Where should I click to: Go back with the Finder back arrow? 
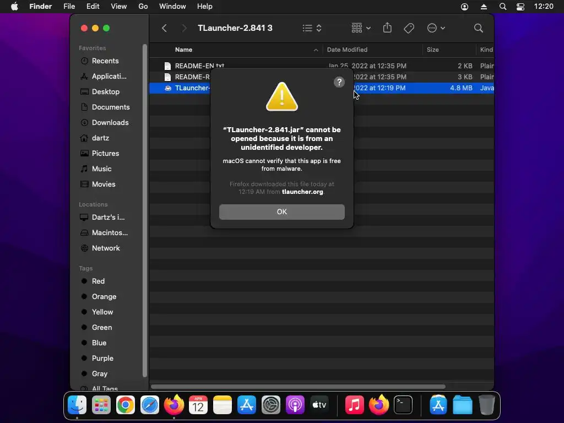(x=164, y=28)
